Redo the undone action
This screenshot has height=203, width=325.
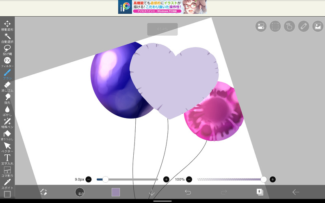point(224,192)
